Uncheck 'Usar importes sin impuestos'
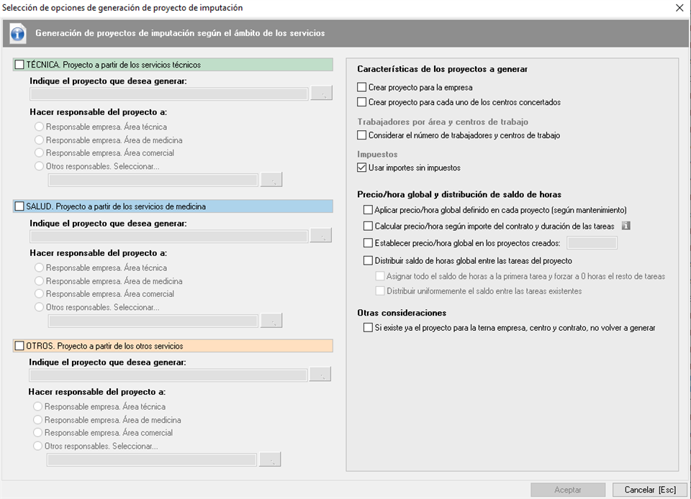The height and width of the screenshot is (499, 691). pyautogui.click(x=362, y=168)
